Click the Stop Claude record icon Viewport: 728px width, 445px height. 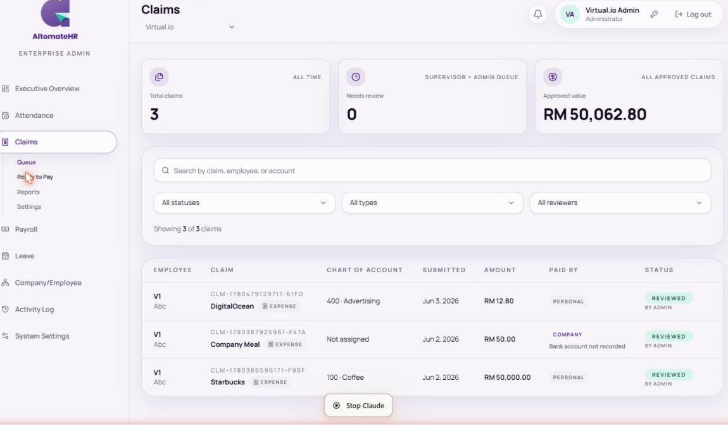point(337,406)
